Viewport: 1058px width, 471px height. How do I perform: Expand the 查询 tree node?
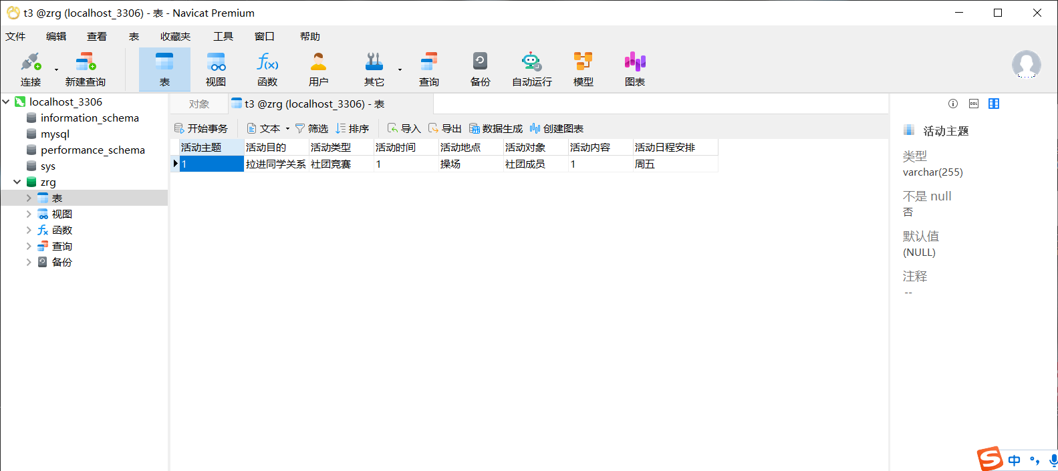coord(29,246)
